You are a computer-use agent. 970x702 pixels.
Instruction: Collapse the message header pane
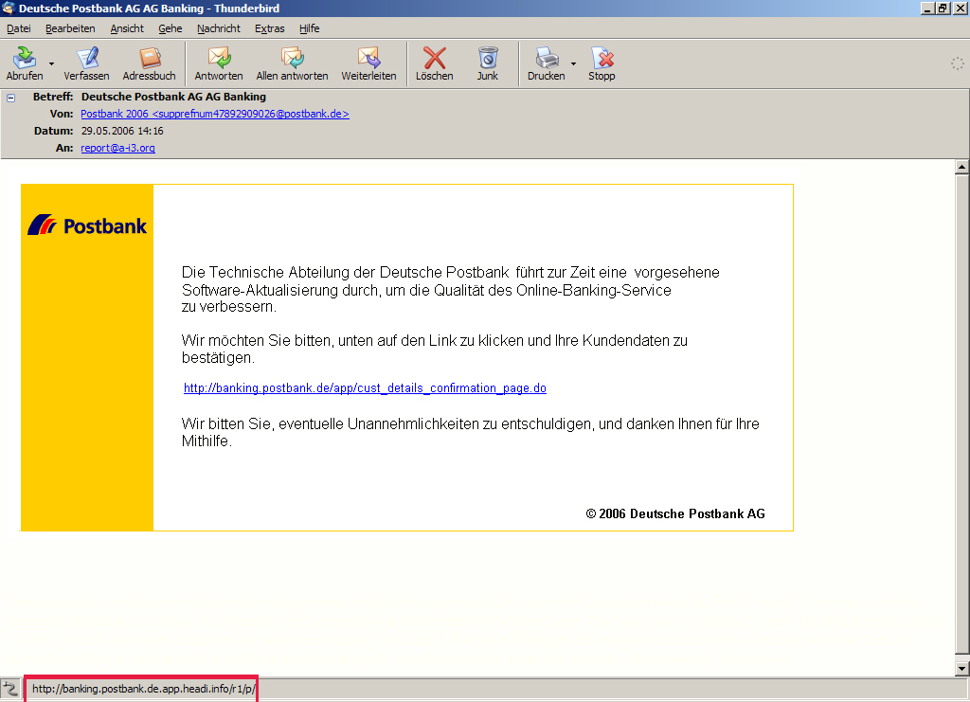coord(10,98)
